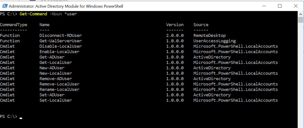Click the Remove-LocalUser entry
Screen dimensions: 304x128
[59, 84]
